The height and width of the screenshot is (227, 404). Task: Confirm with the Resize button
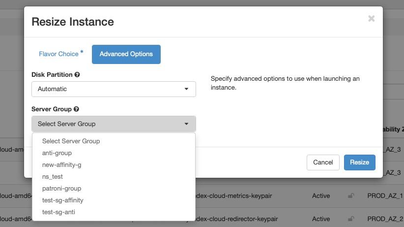pyautogui.click(x=359, y=162)
